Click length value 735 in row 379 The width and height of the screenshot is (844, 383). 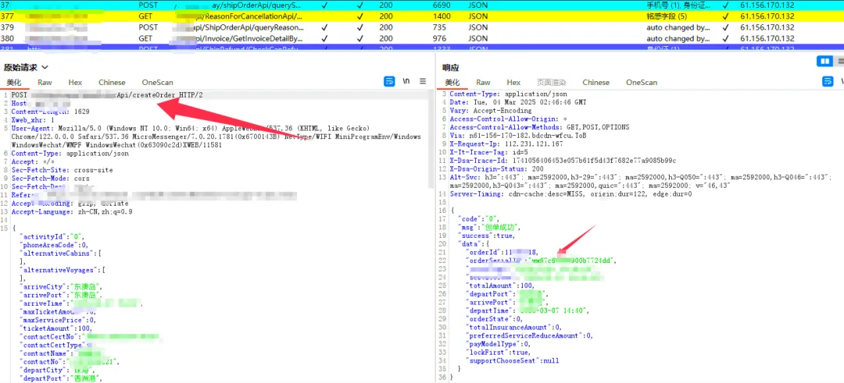click(x=440, y=27)
